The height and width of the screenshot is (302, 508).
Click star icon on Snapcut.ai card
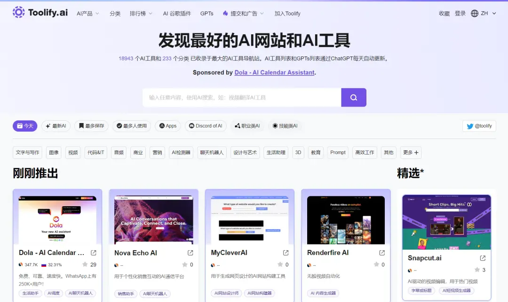tap(477, 270)
